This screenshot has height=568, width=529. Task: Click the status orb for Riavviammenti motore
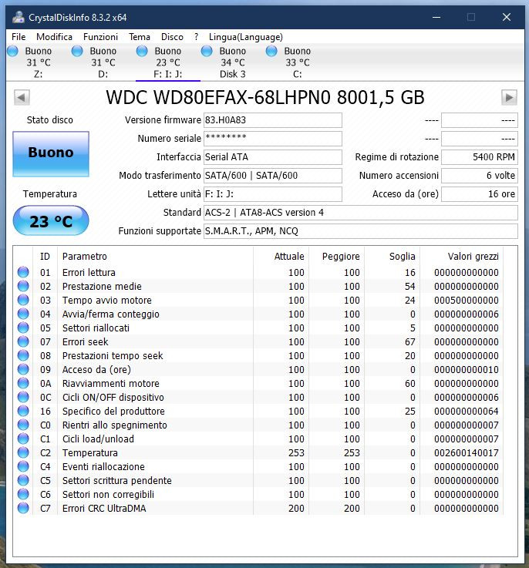(23, 383)
